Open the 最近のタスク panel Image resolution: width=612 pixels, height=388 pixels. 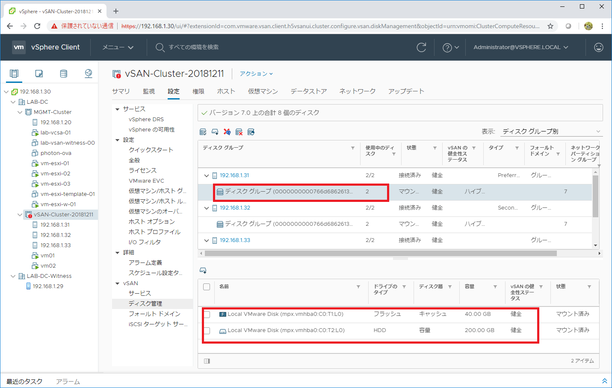pos(24,381)
